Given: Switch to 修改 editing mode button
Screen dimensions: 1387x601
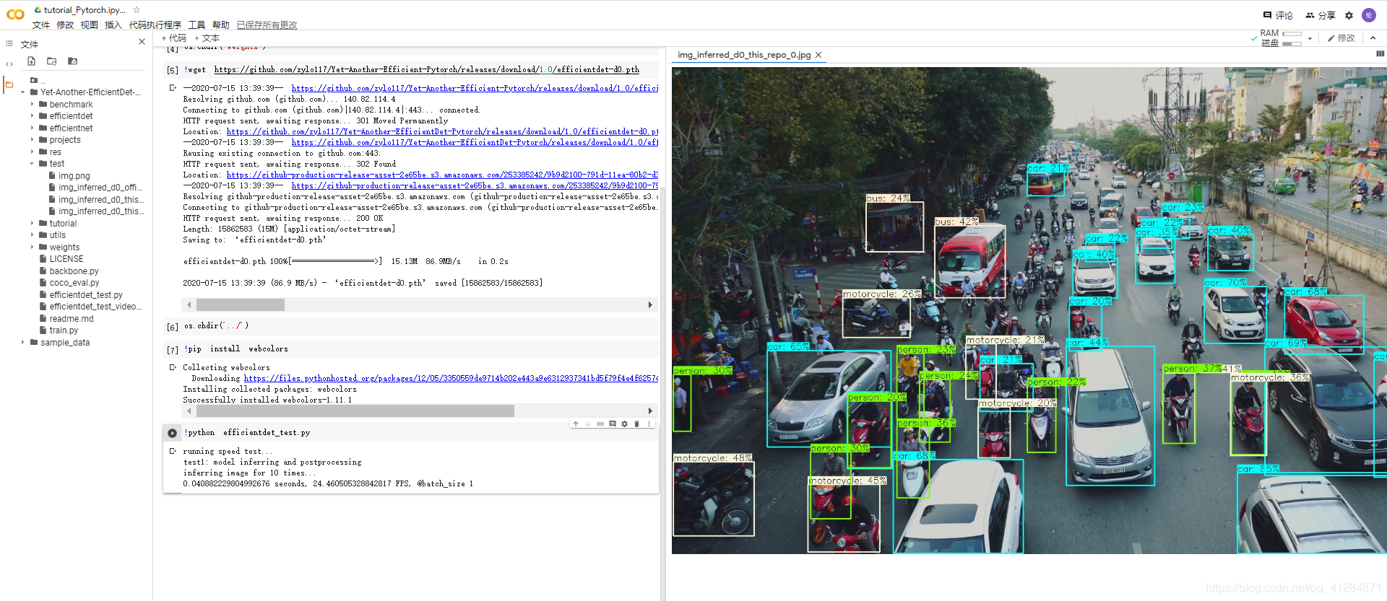Looking at the screenshot, I should 1341,38.
